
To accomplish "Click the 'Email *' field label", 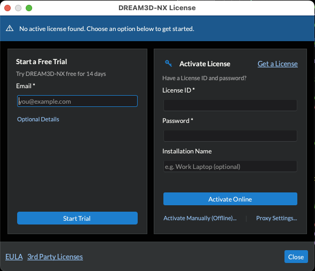I will tap(26, 86).
